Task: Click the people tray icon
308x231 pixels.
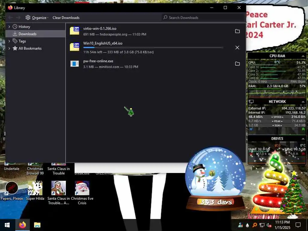Action: click(240, 225)
